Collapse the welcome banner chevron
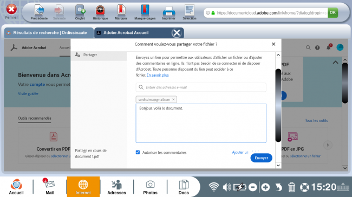 pos(335,63)
